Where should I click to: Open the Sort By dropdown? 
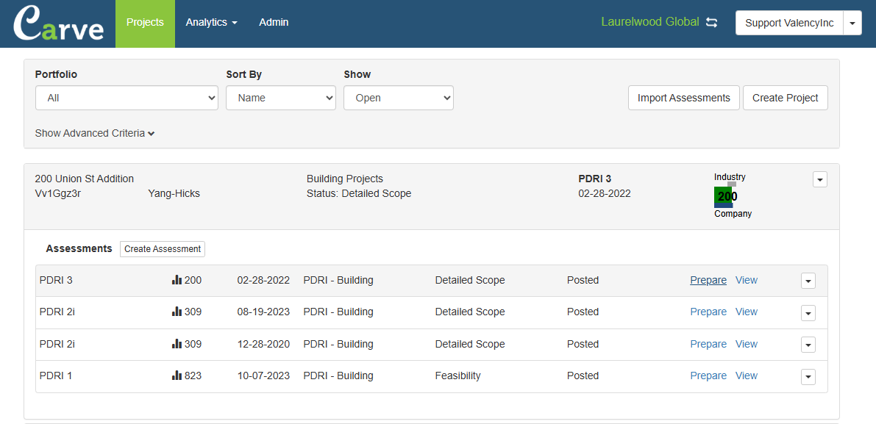[280, 98]
